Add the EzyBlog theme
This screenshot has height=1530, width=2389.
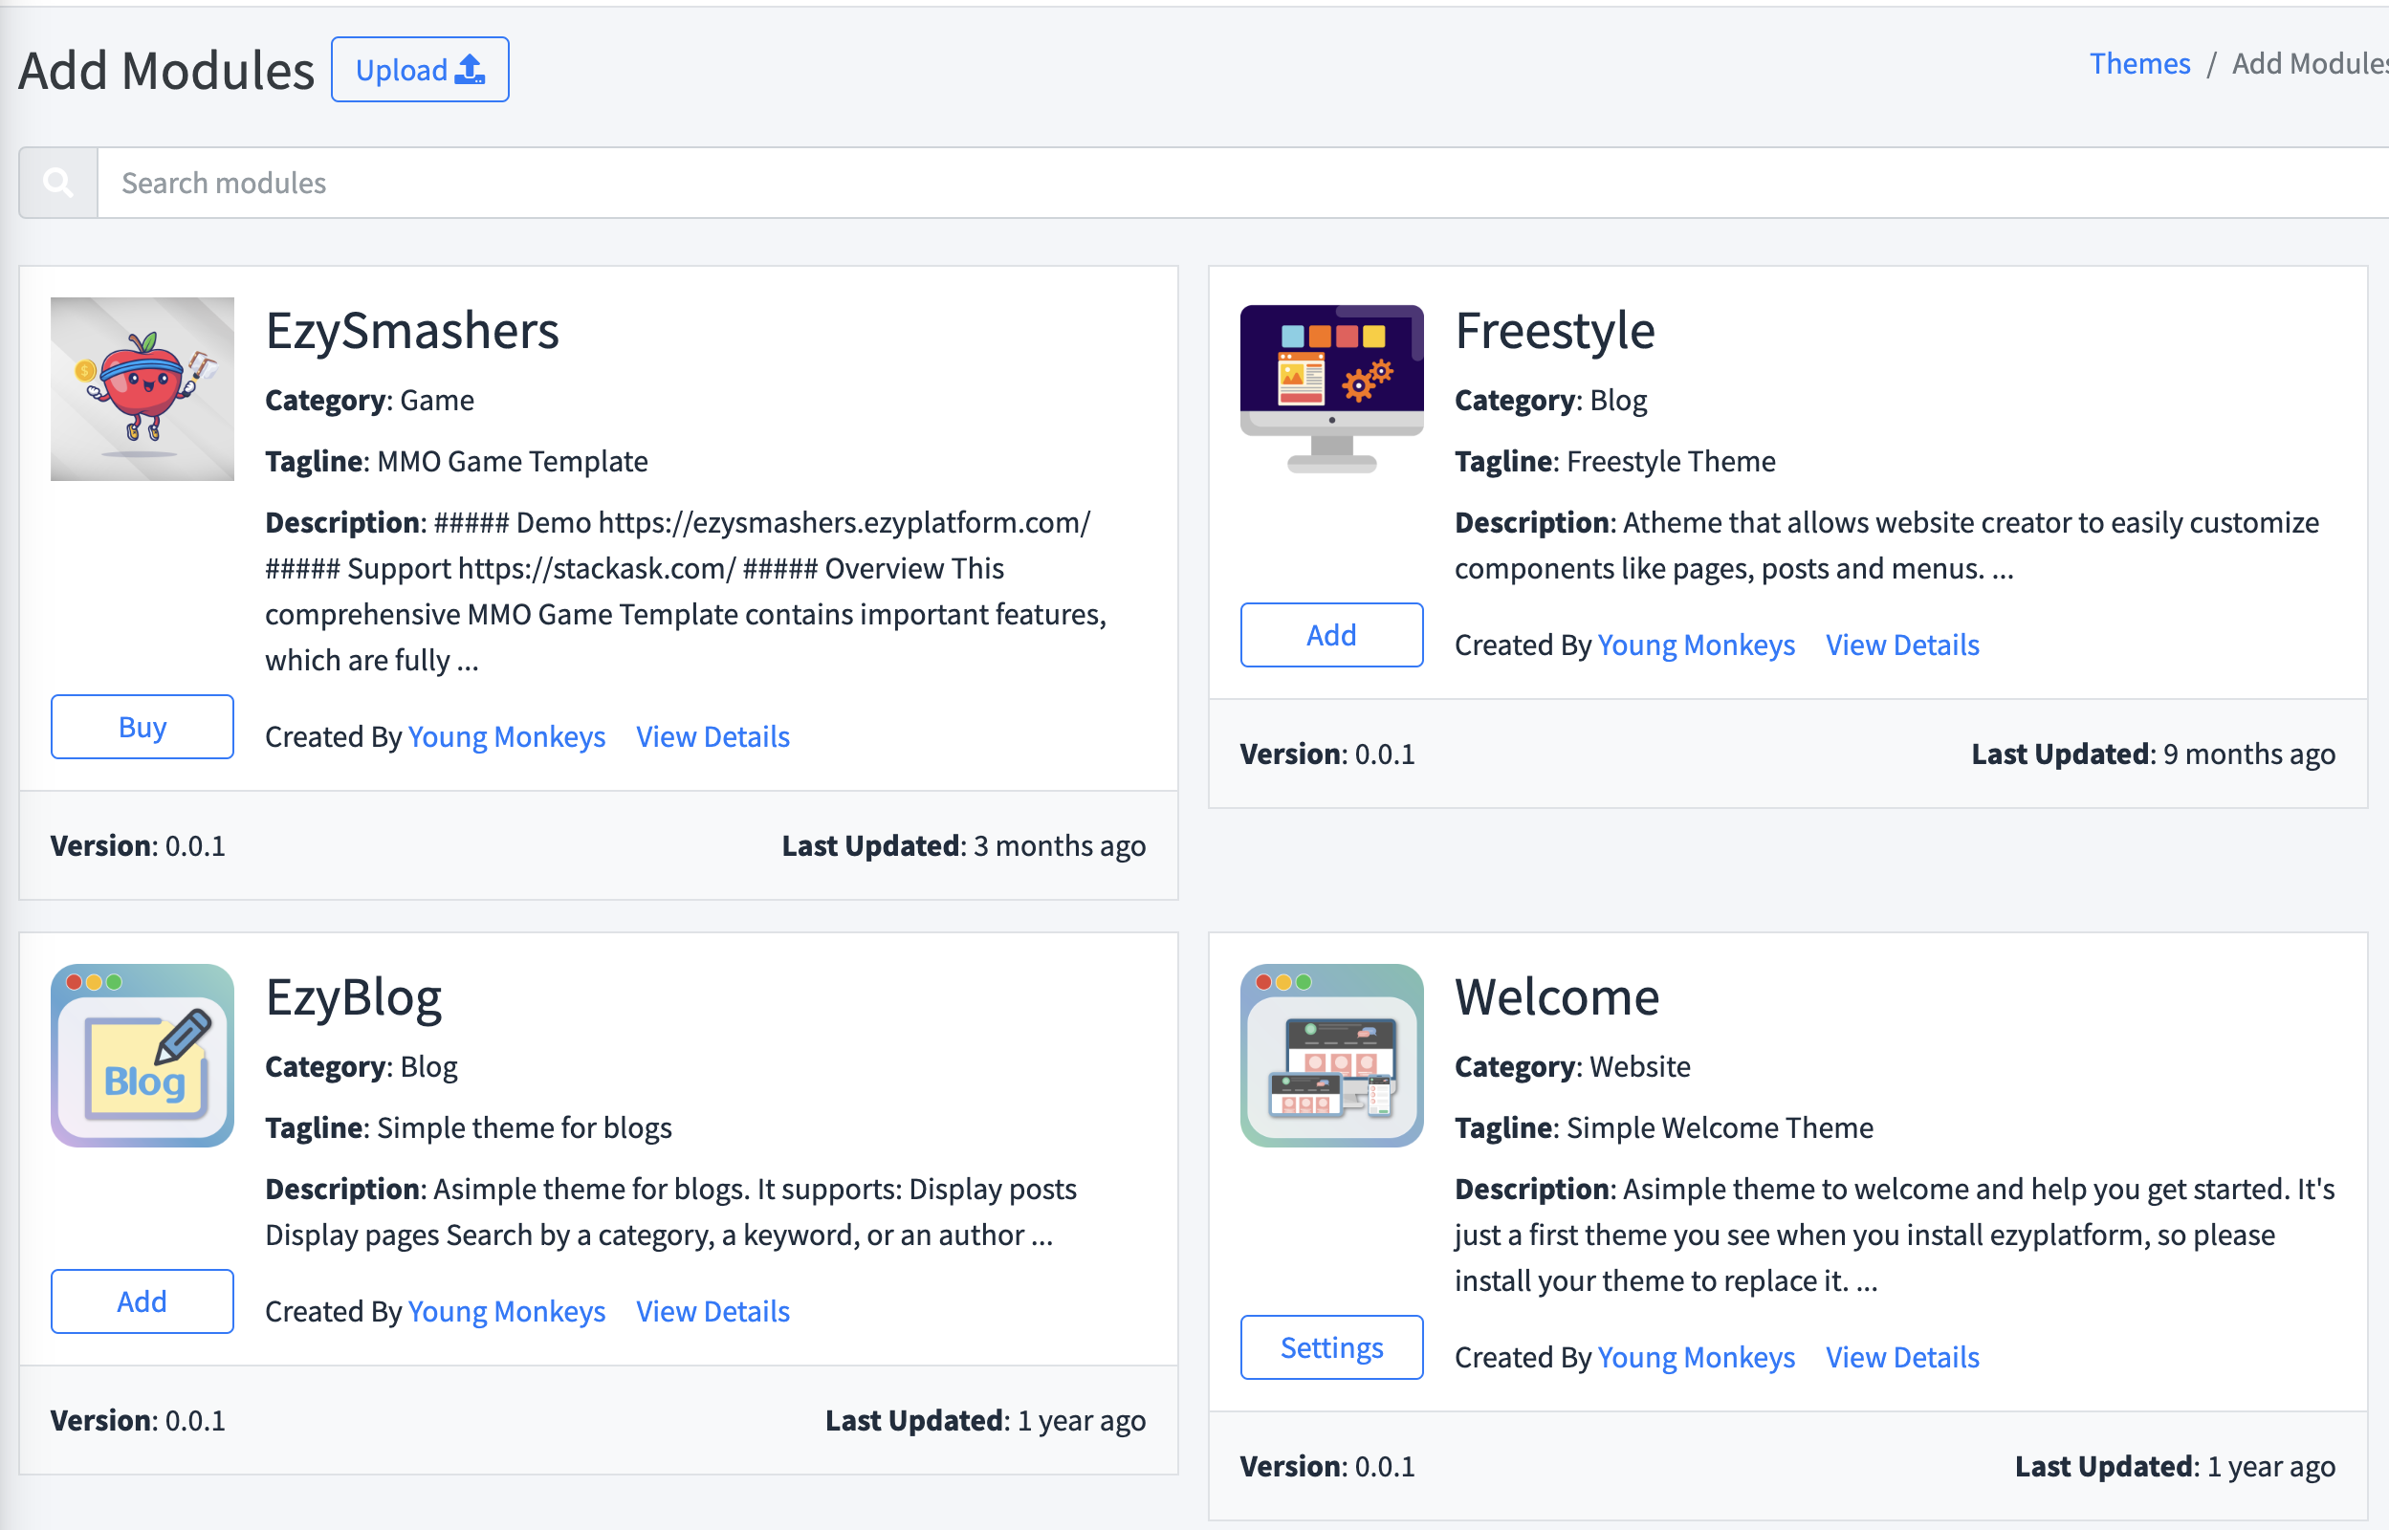coord(142,1301)
